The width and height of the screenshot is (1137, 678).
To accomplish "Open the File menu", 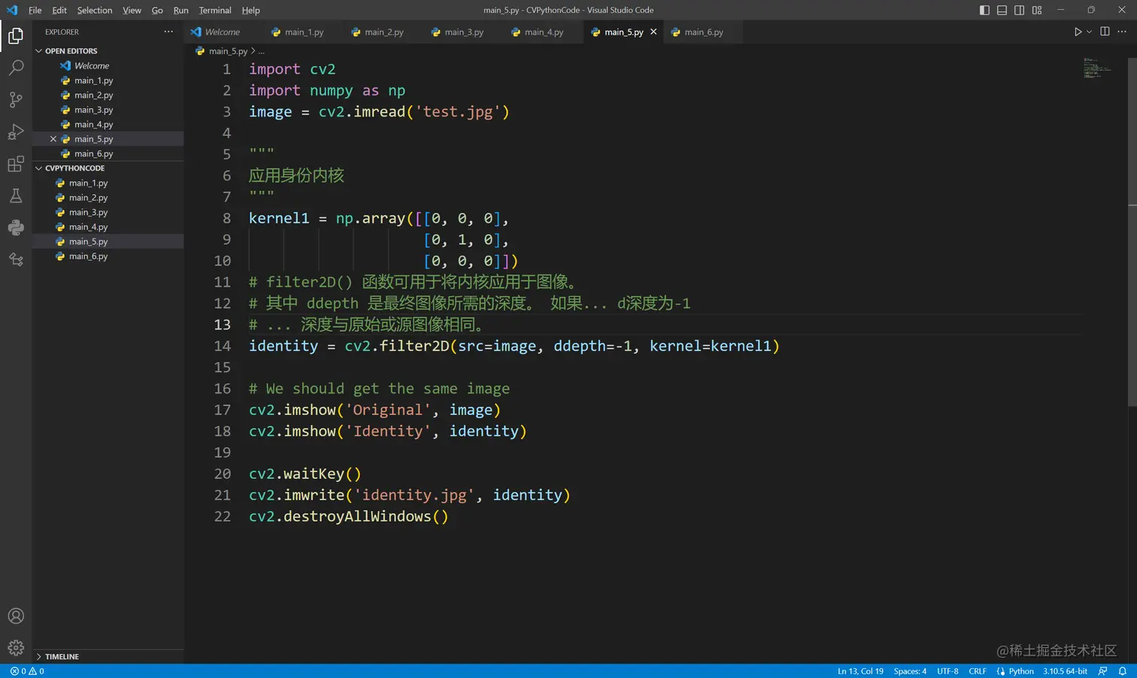I will pyautogui.click(x=35, y=10).
